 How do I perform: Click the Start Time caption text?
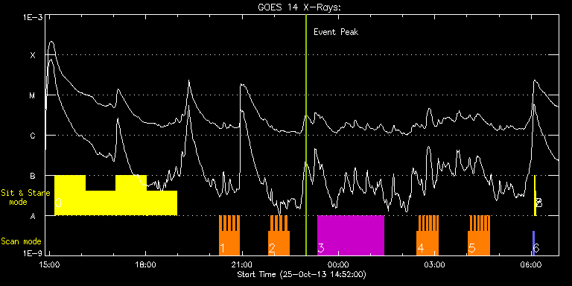tap(302, 274)
